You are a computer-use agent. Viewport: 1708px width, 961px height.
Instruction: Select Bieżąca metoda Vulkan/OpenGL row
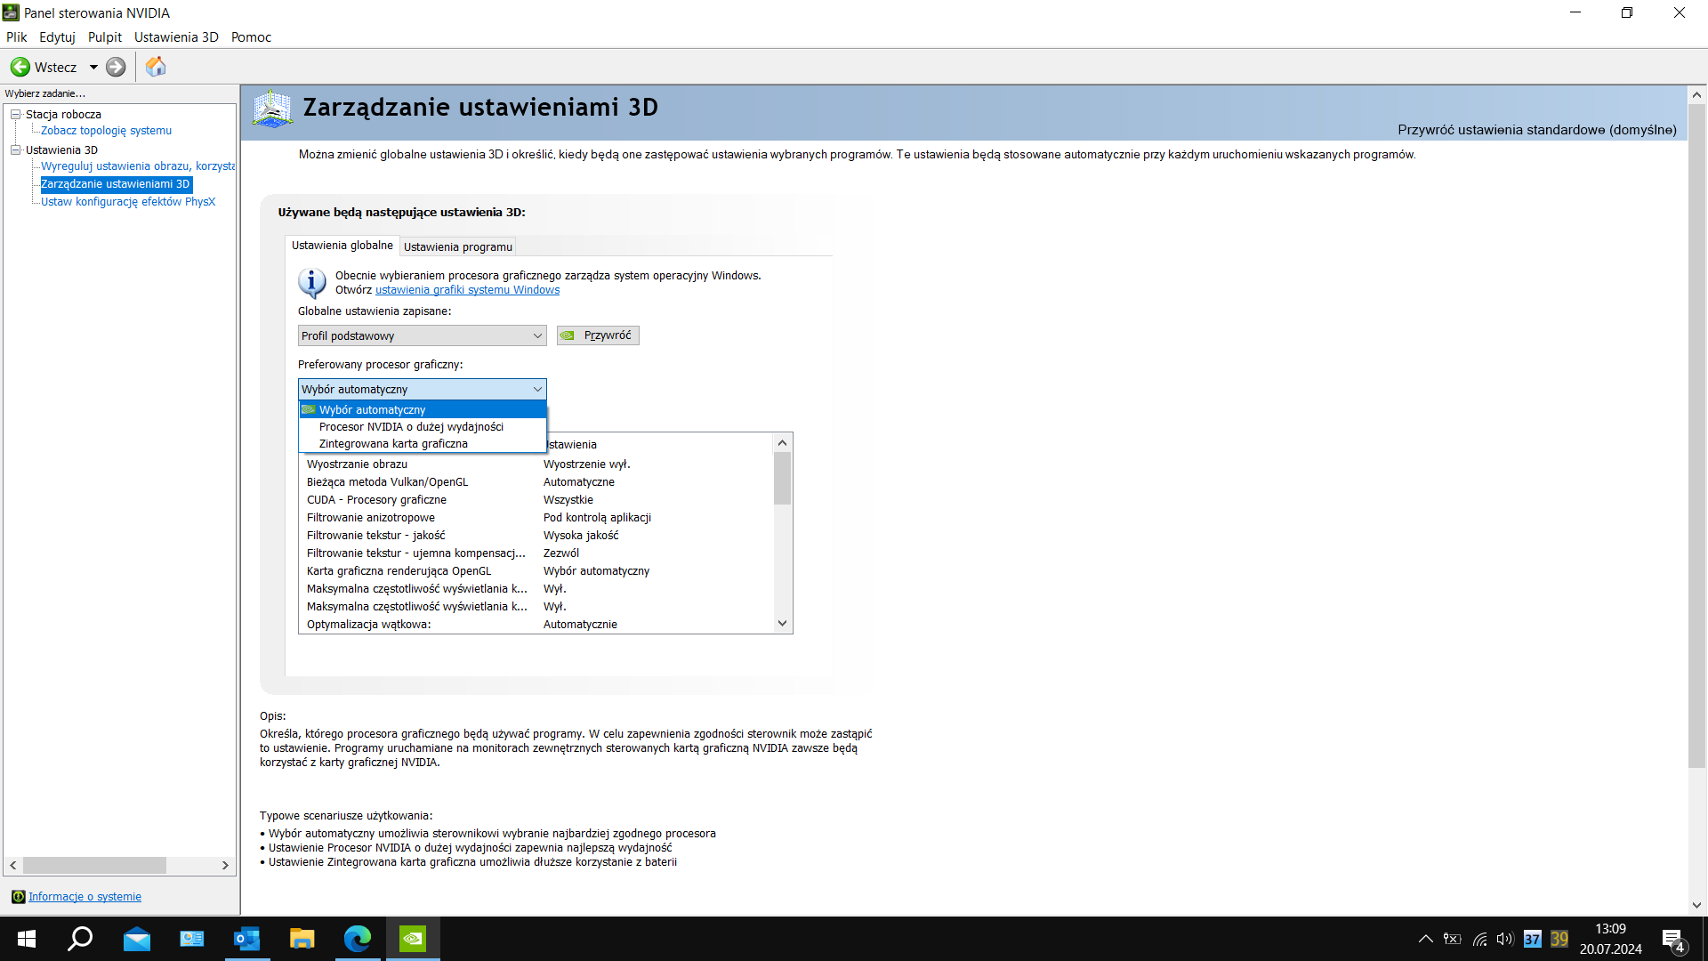pos(536,482)
